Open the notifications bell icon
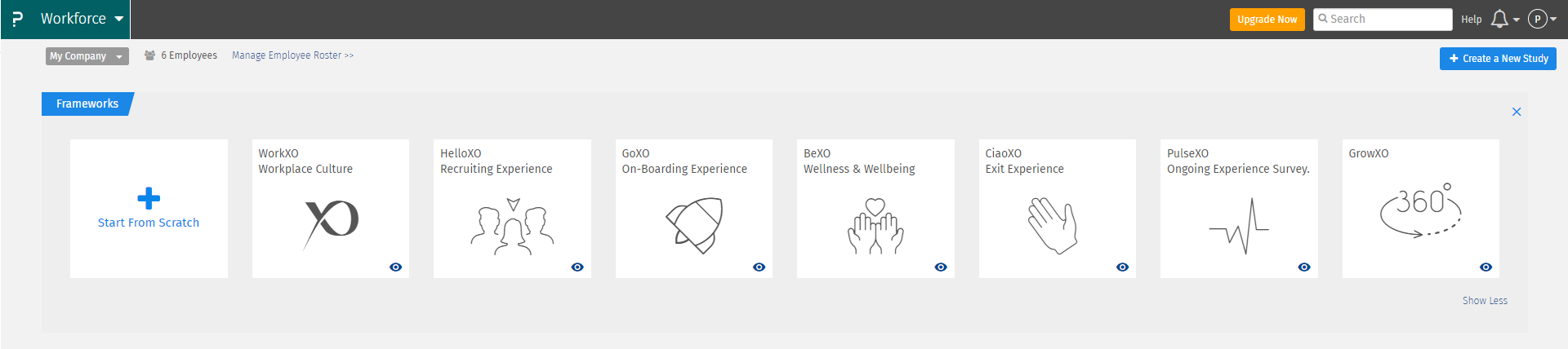 tap(1499, 19)
